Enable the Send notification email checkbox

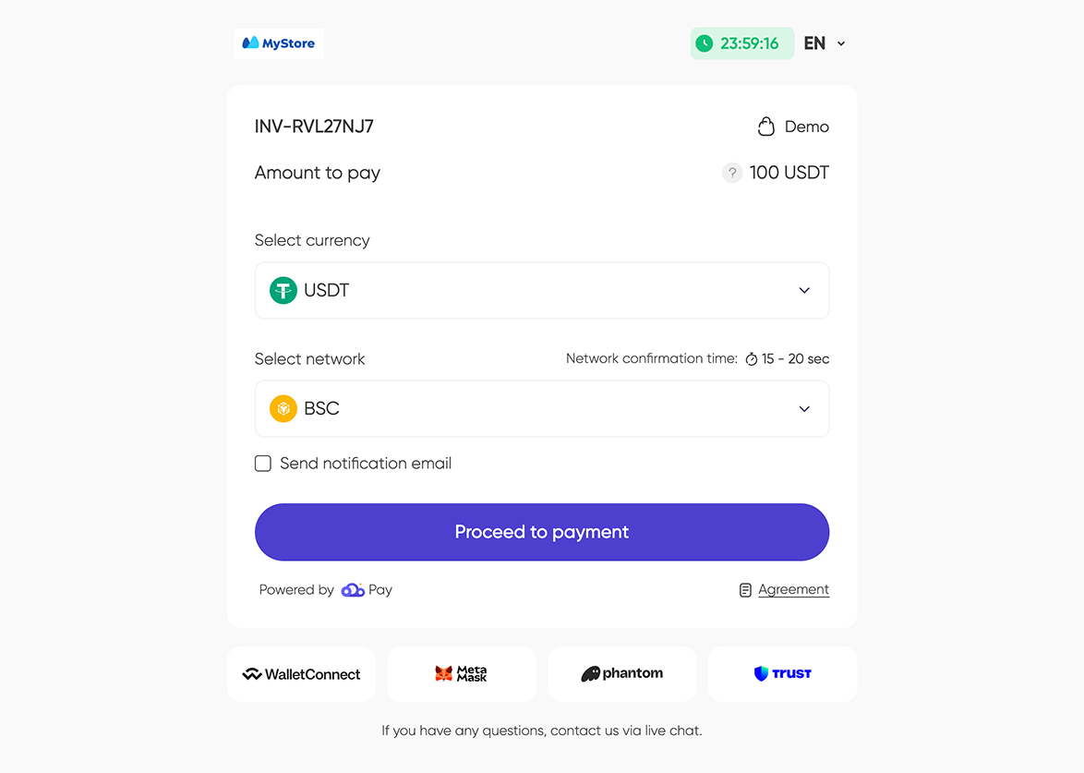tap(263, 464)
